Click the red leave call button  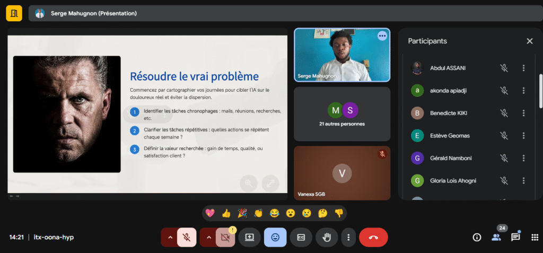tap(373, 237)
